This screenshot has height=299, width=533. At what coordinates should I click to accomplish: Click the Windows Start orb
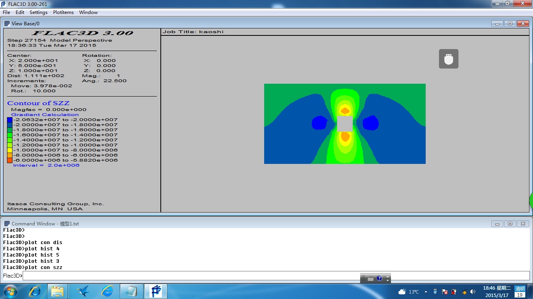click(x=10, y=291)
